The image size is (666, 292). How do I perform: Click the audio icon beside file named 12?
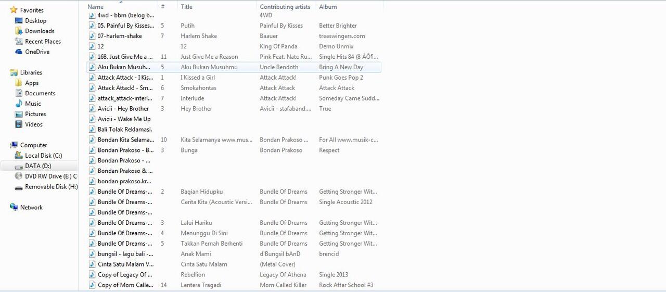coord(92,46)
